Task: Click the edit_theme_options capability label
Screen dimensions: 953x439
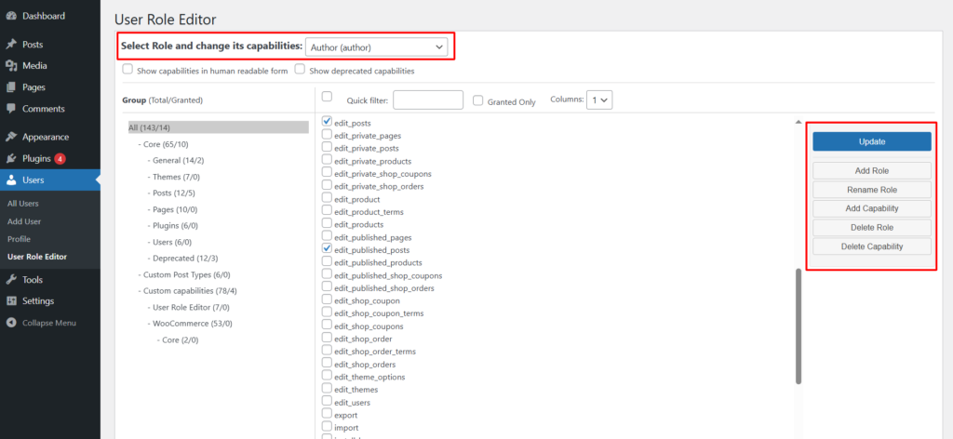Action: tap(369, 377)
